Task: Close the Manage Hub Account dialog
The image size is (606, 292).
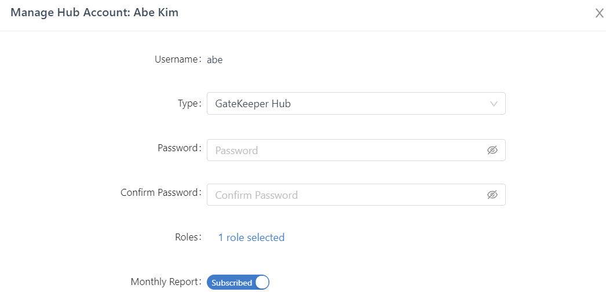Action: (600, 13)
